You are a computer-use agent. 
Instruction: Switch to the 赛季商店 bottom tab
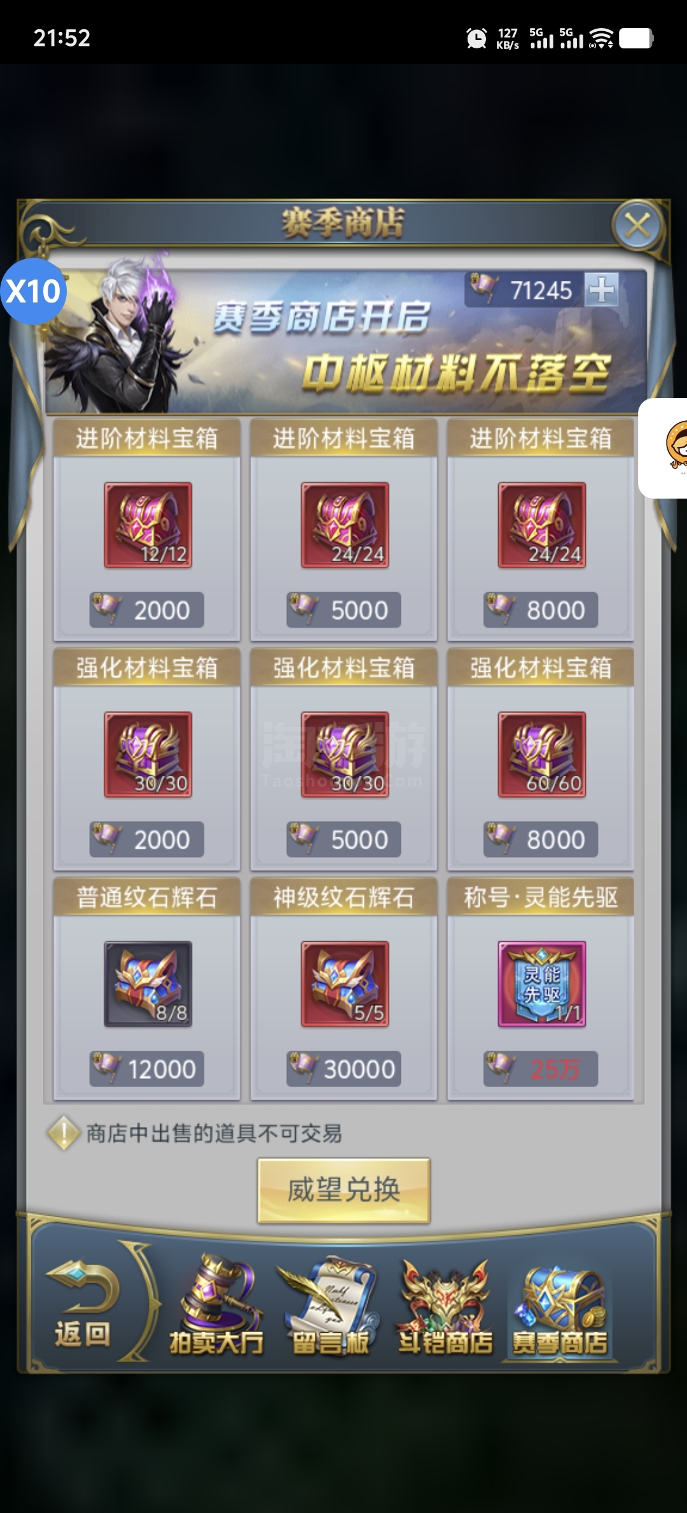[x=560, y=1309]
